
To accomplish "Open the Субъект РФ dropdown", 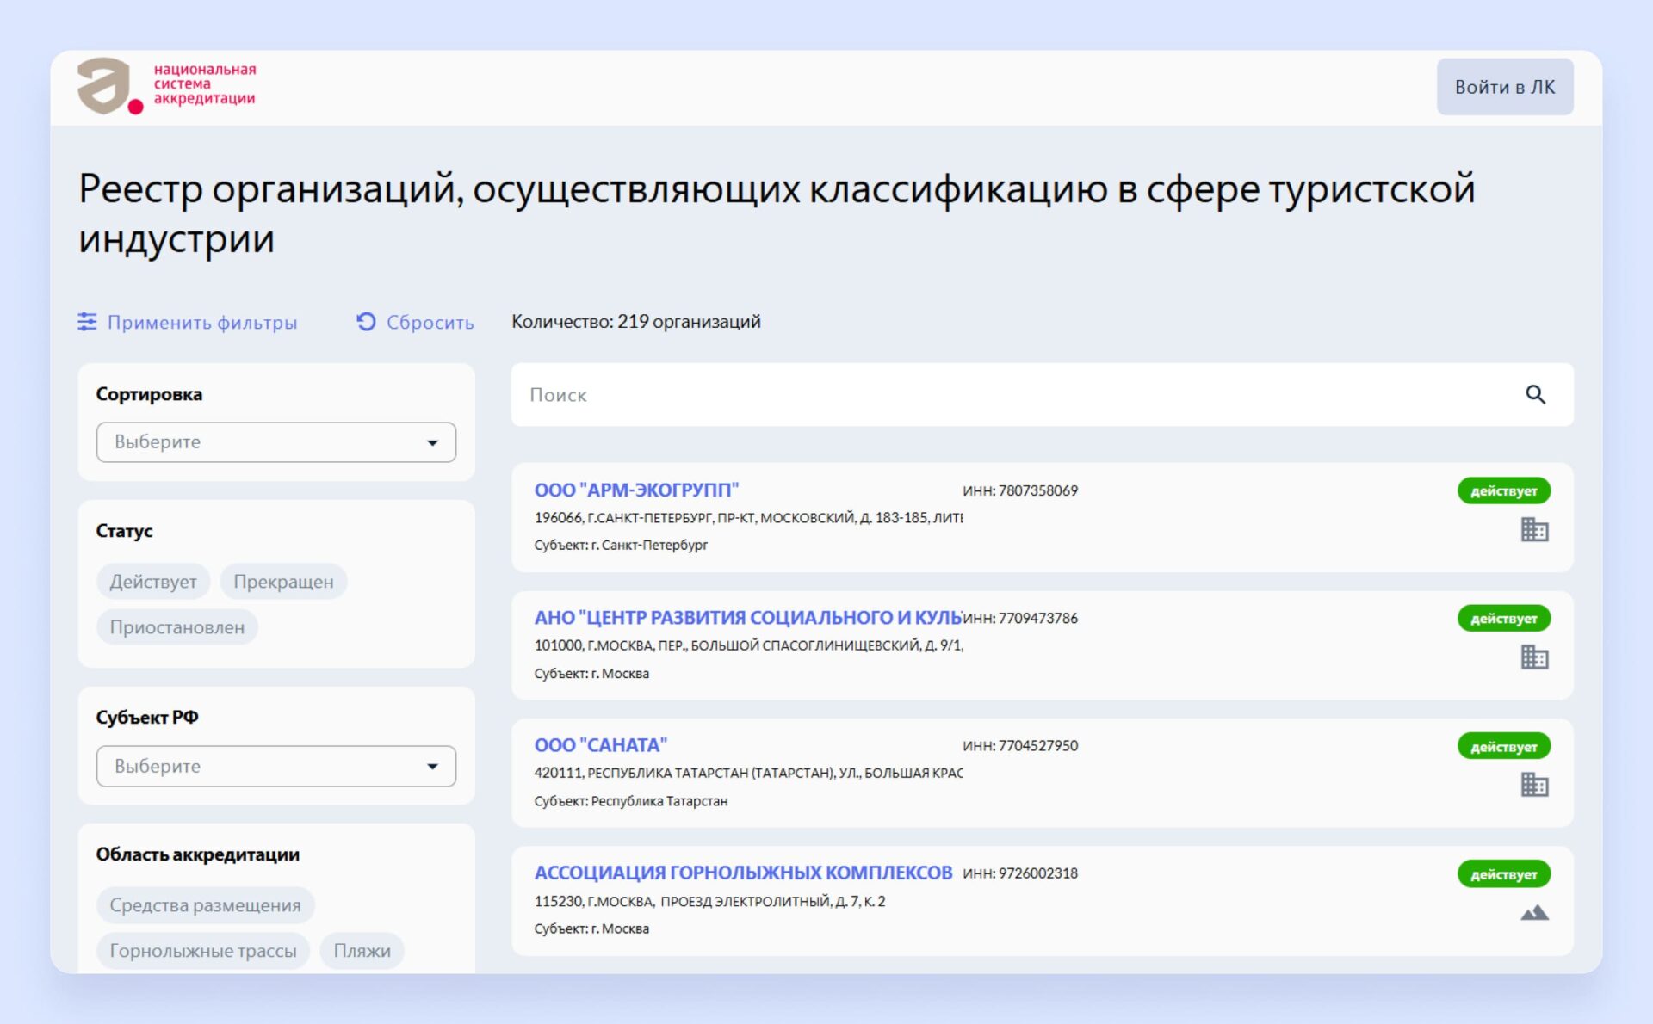I will click(x=275, y=766).
